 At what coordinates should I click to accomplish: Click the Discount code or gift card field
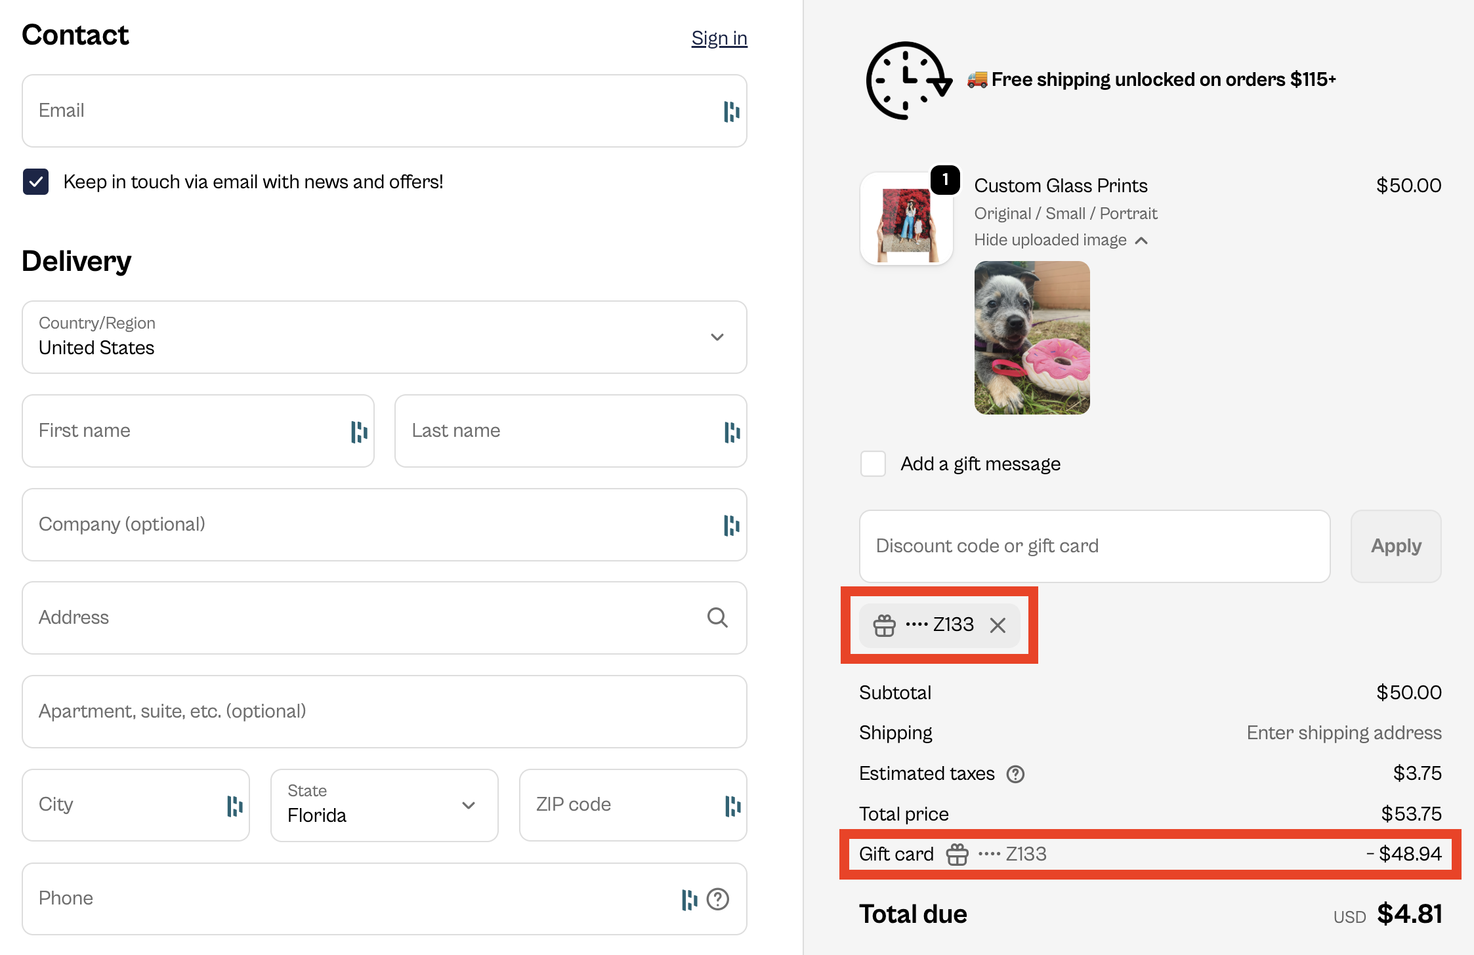(x=1095, y=546)
